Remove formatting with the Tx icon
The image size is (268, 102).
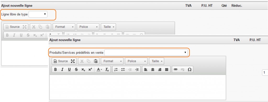pos(107,69)
